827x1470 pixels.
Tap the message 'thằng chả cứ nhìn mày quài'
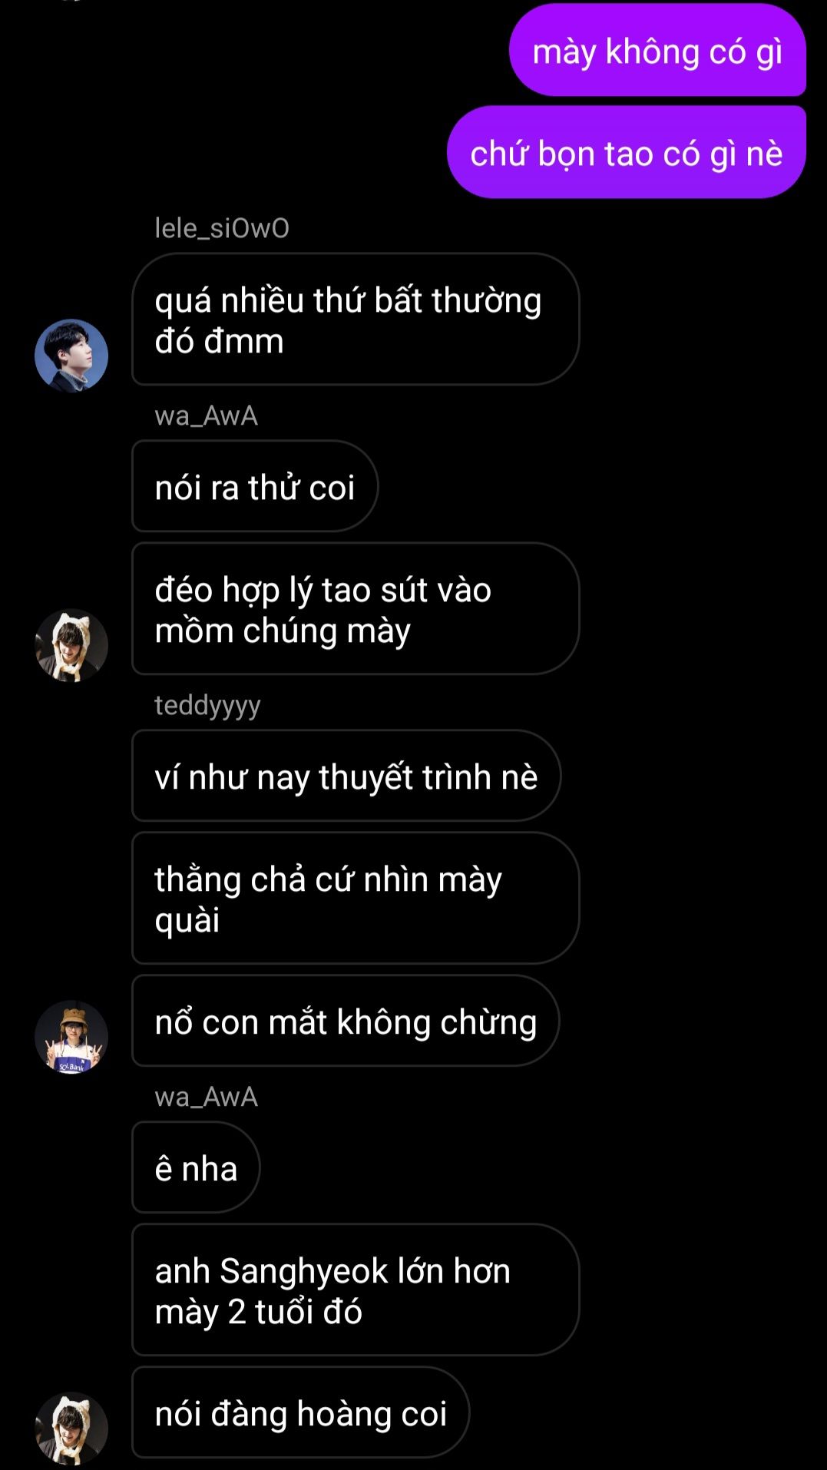(x=356, y=899)
